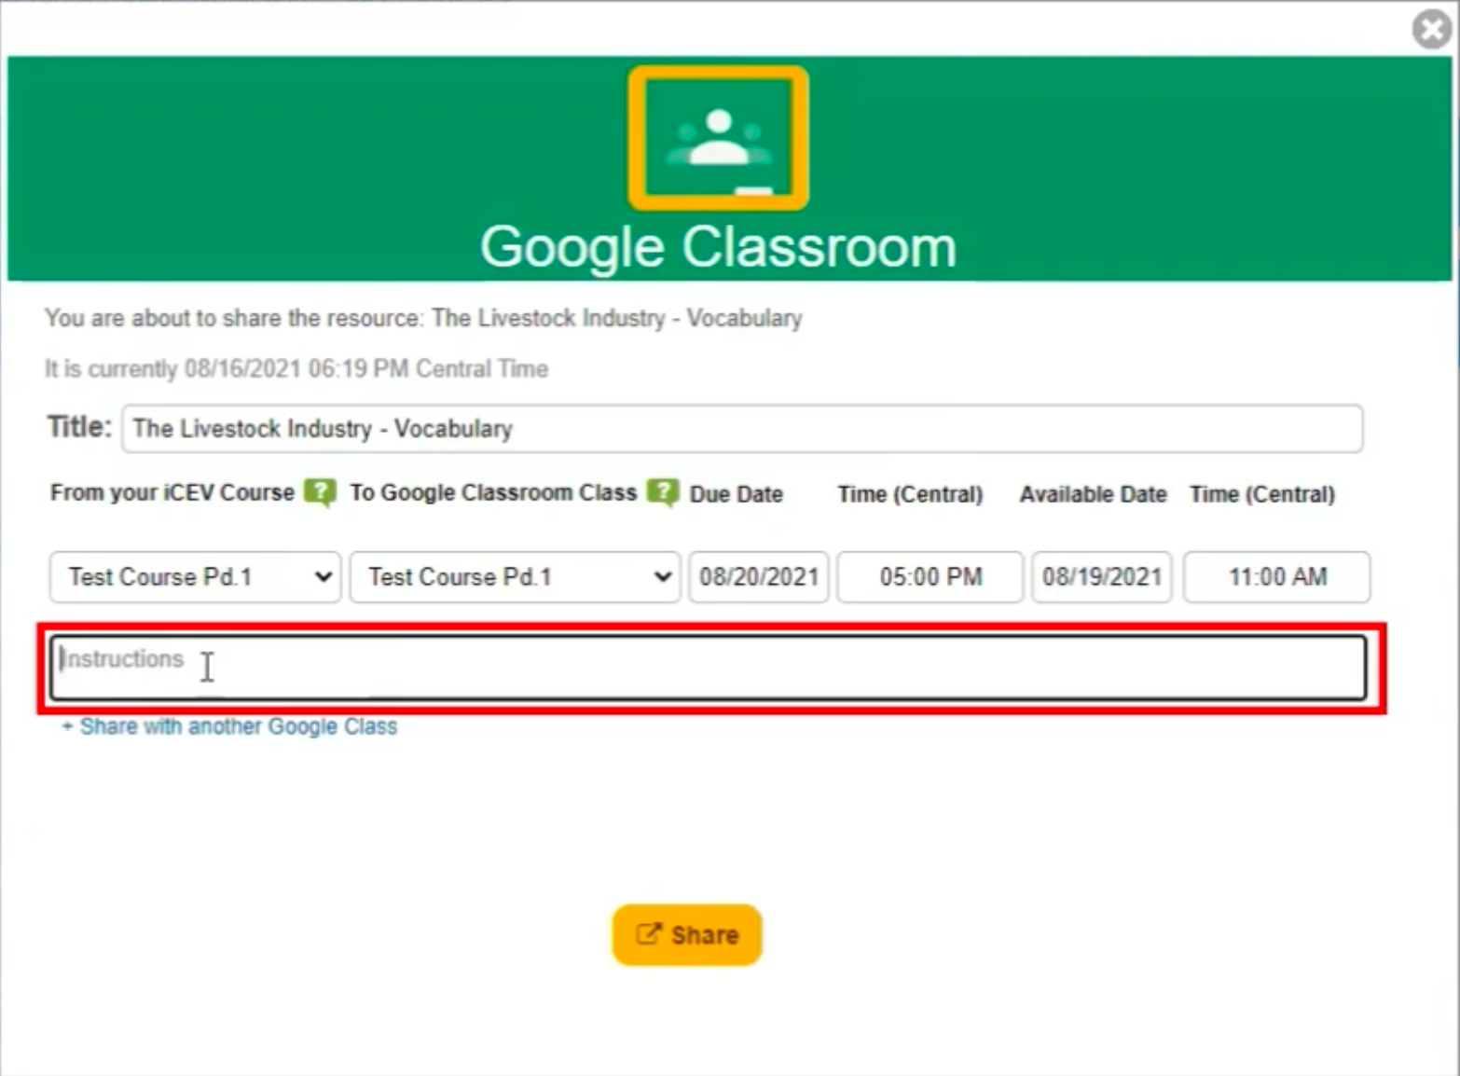Click the To Google Classroom Class label
The image size is (1460, 1076).
493,492
